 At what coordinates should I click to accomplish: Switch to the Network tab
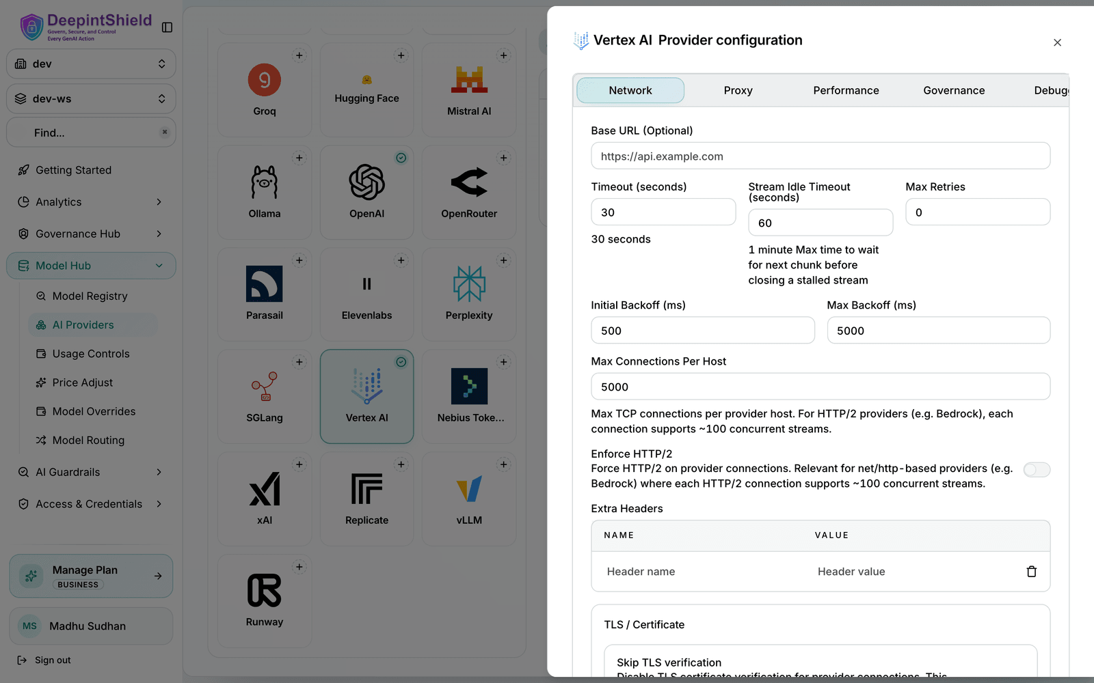click(x=630, y=90)
